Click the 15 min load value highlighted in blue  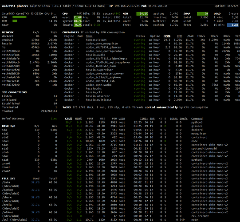click(x=232, y=25)
